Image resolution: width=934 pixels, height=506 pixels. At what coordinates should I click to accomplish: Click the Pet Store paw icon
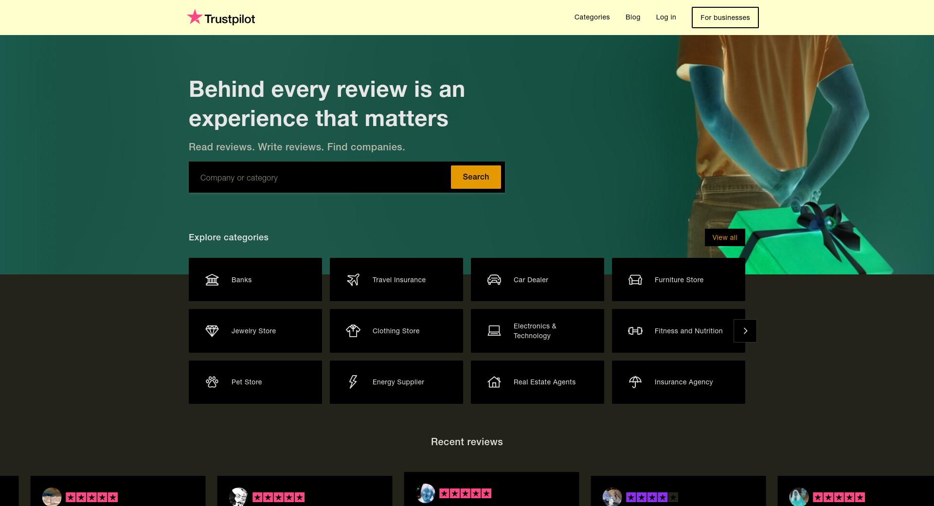coord(212,382)
